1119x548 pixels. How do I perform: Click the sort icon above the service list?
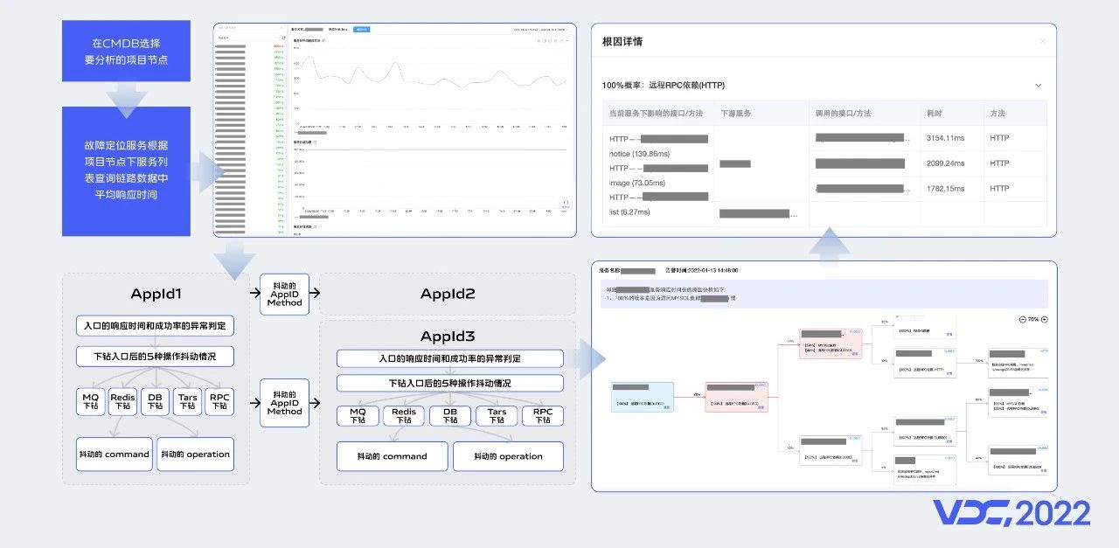coord(282,38)
